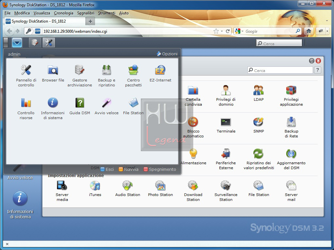Open File Station from main menu
This screenshot has width=334, height=250.
pyautogui.click(x=133, y=106)
